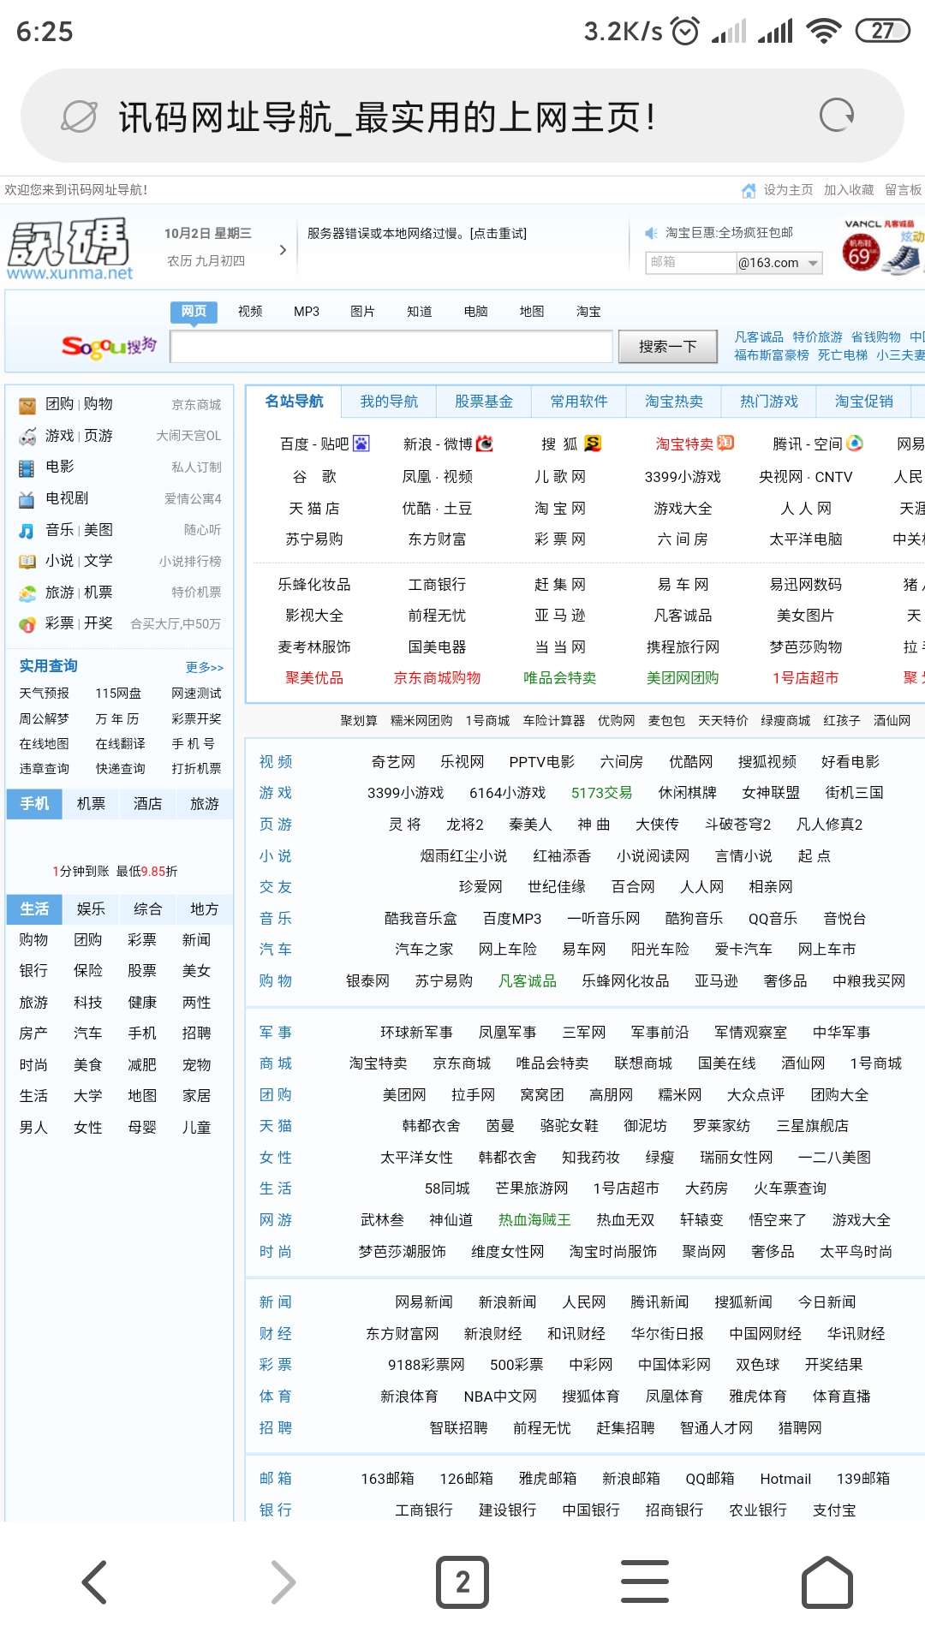925x1644 pixels.
Task: Tap the browser reload icon
Action: click(837, 116)
